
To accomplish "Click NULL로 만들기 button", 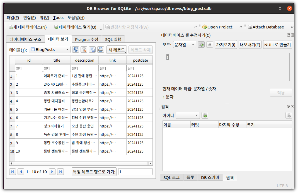I will click(x=277, y=45).
